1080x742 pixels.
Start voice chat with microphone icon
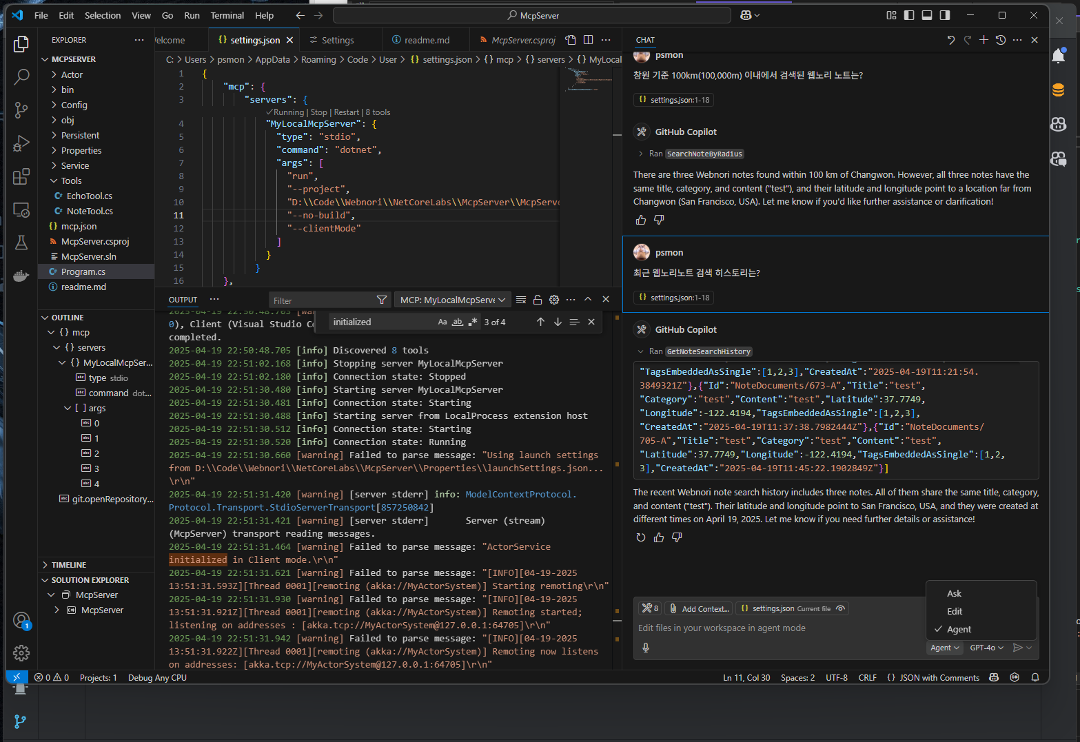coord(646,648)
